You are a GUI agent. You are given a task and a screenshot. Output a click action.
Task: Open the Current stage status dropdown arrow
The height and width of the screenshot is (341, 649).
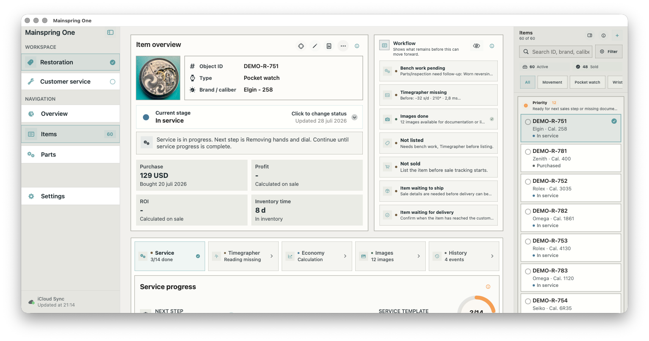354,117
